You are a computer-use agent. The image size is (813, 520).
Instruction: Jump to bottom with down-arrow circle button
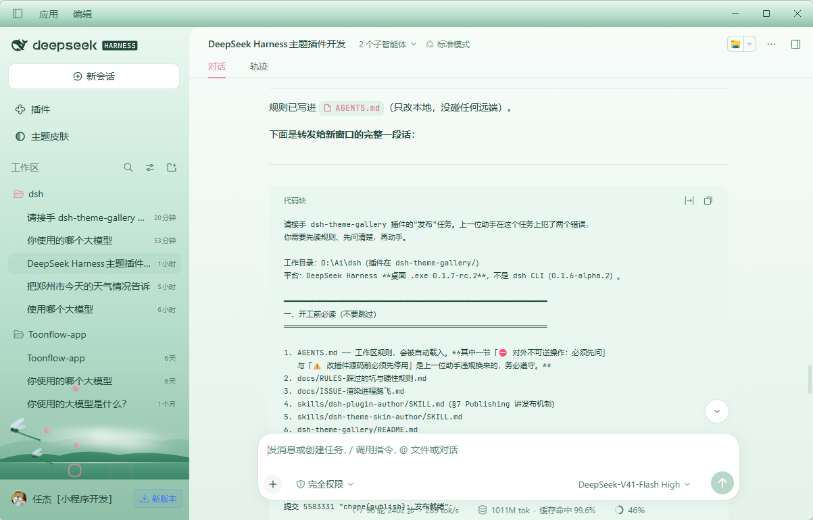click(716, 411)
